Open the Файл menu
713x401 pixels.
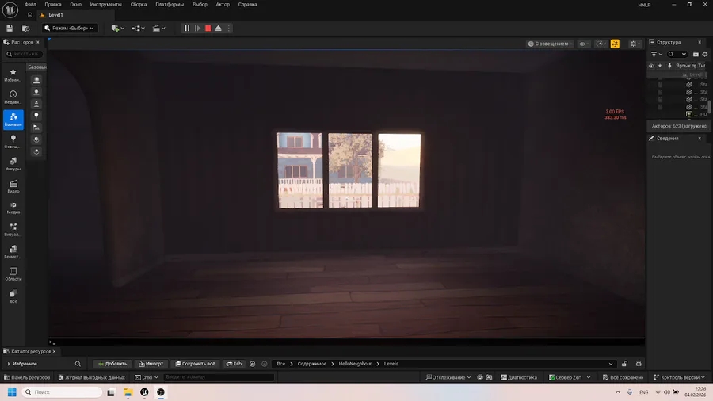tap(30, 5)
